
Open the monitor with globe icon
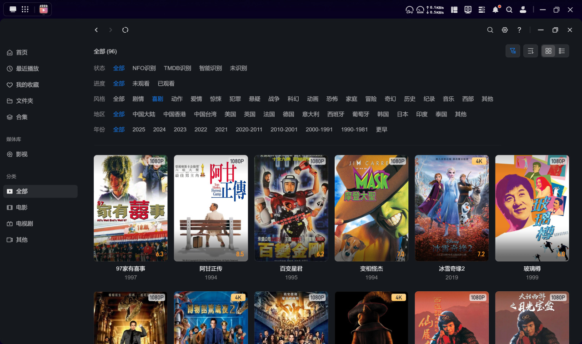pyautogui.click(x=468, y=10)
